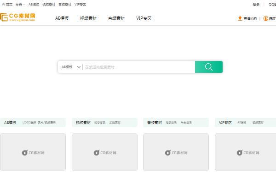Viewport: 276px width, 172px height.
Task: Click 图片/视频展示 sub-link in AE模板 section
Action: (46, 122)
